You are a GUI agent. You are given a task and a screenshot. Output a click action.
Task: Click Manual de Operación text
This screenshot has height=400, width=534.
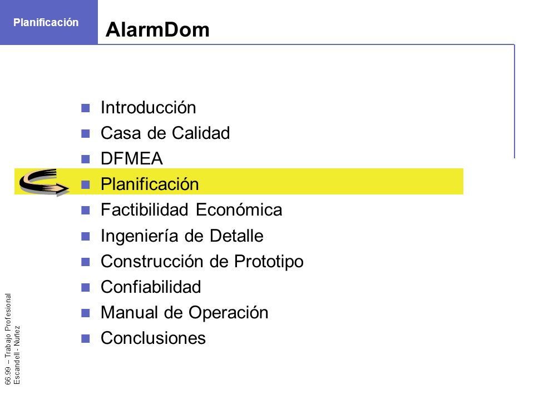coord(185,312)
